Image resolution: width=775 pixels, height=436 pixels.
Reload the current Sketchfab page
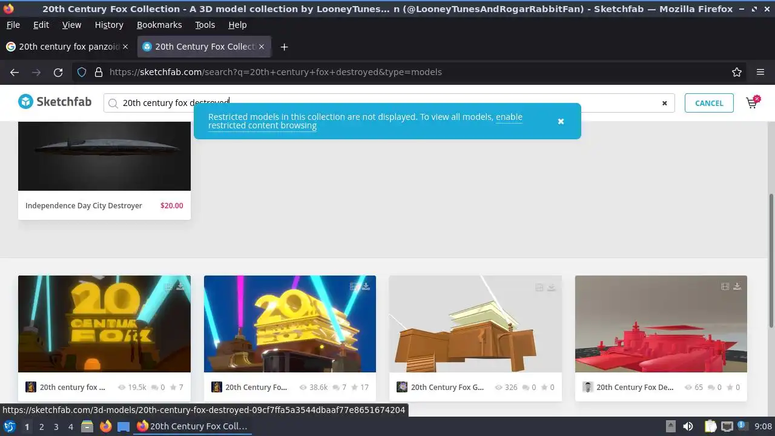pyautogui.click(x=58, y=72)
